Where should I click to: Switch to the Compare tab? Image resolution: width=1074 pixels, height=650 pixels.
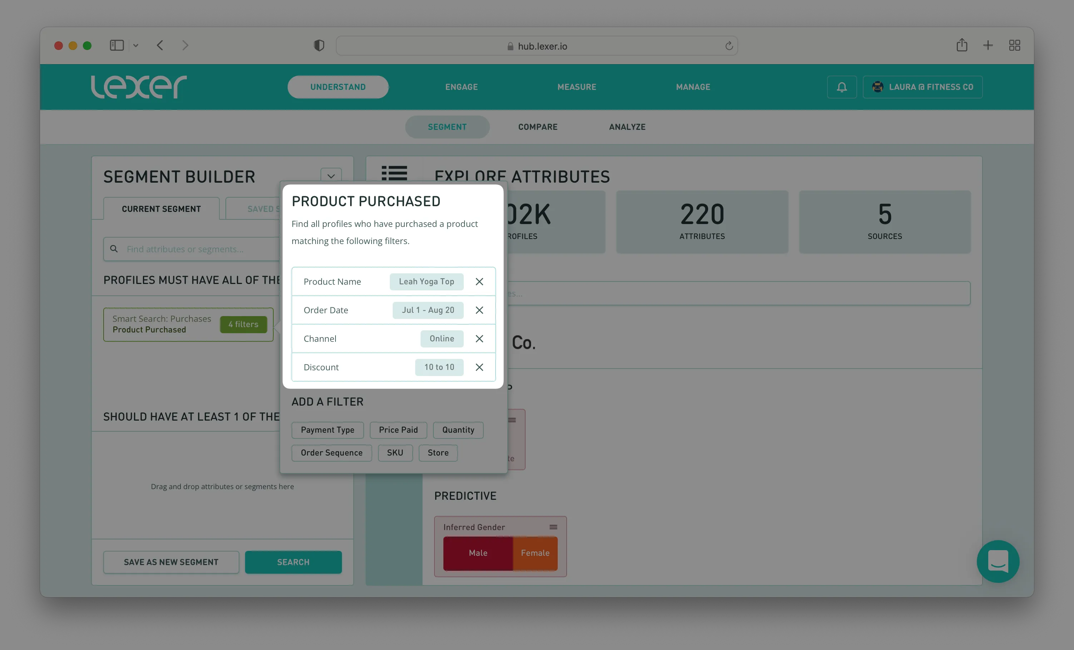coord(537,127)
